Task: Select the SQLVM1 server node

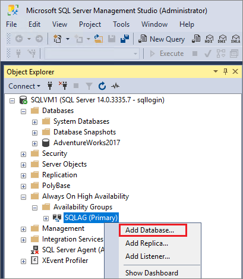Action: [97, 100]
